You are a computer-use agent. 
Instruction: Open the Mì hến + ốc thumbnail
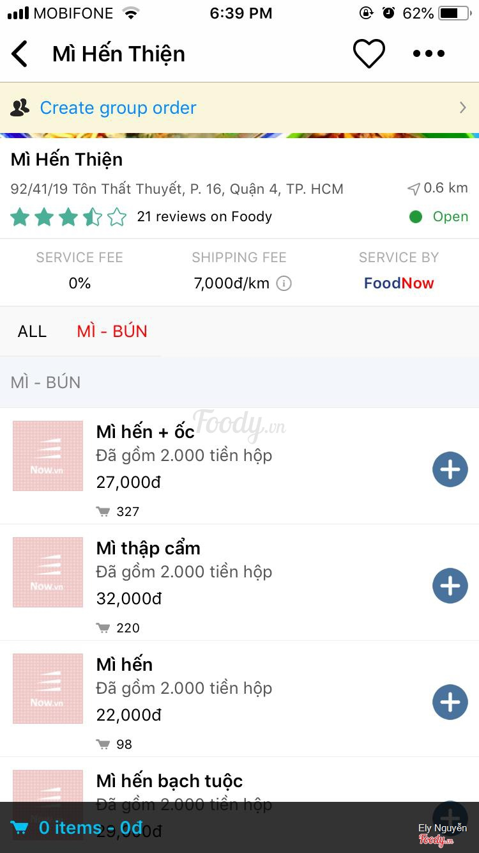(x=48, y=456)
